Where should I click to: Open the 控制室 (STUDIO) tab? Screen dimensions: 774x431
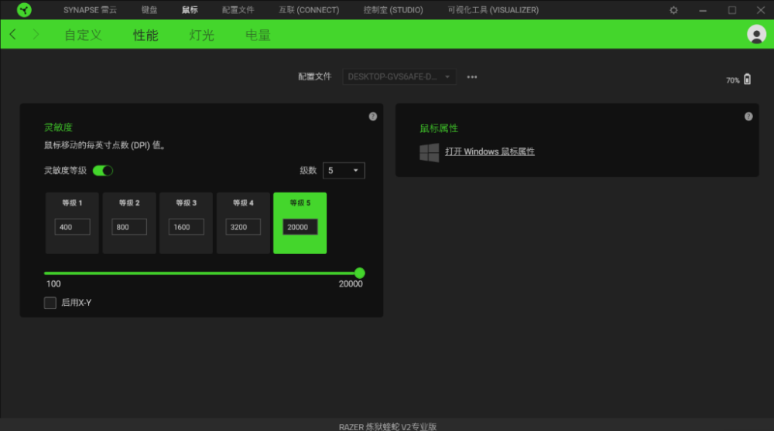[x=393, y=10]
